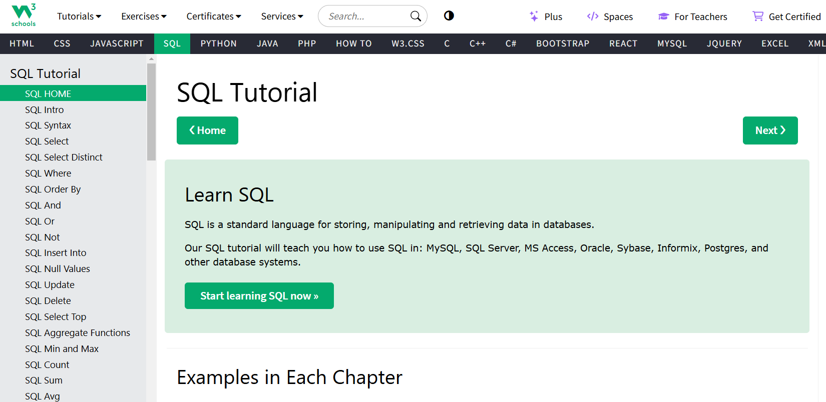This screenshot has width=826, height=402.
Task: Select the PYTHON tab in navbar
Action: [x=218, y=43]
